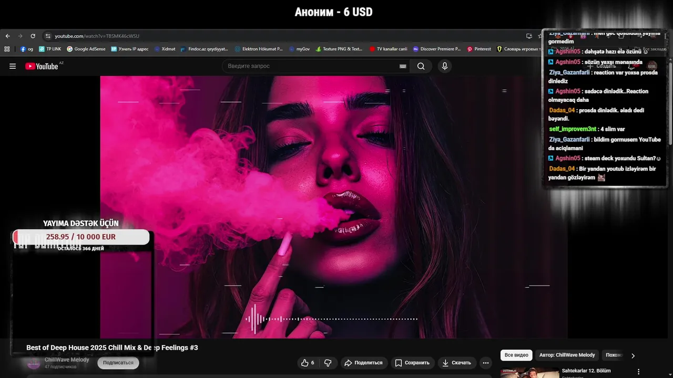Open the Sahtekarlar 12. Bölüm thumbnail

529,373
